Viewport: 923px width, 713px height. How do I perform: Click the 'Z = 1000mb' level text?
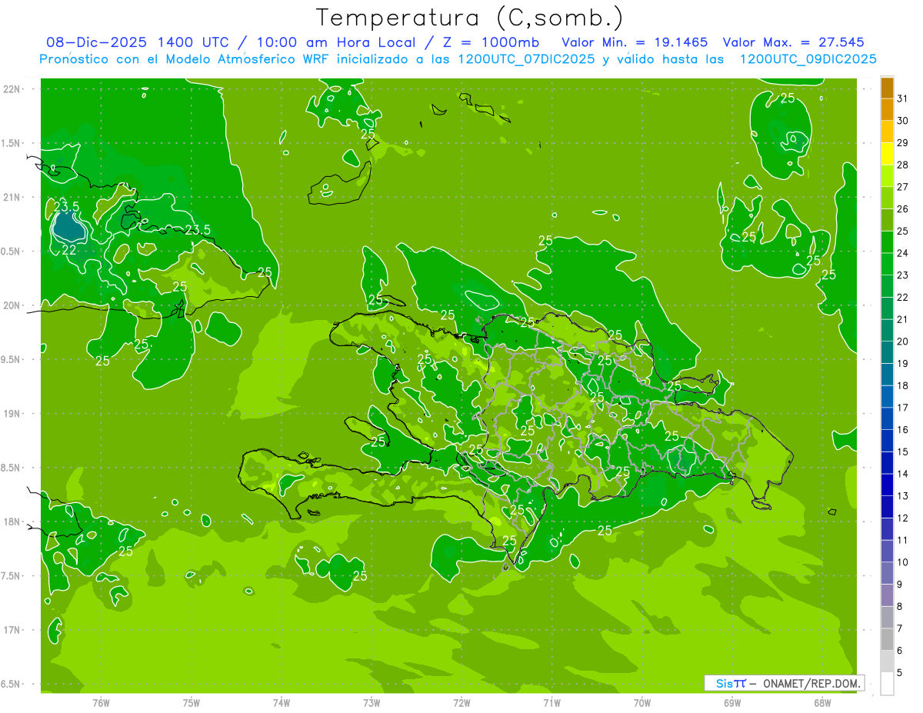click(x=491, y=42)
